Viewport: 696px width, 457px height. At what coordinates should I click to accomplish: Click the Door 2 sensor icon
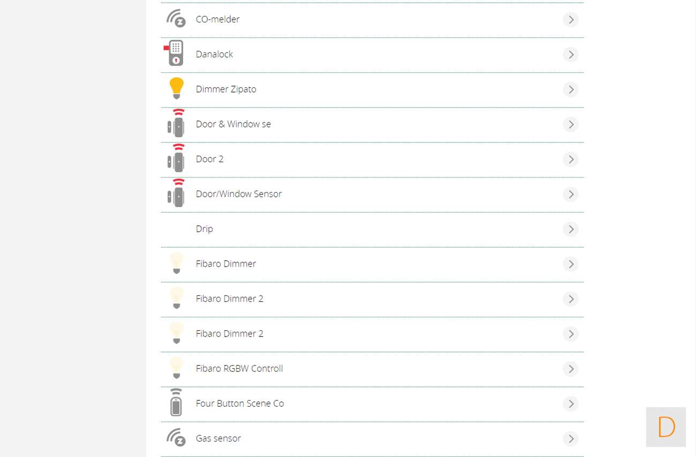coord(176,158)
